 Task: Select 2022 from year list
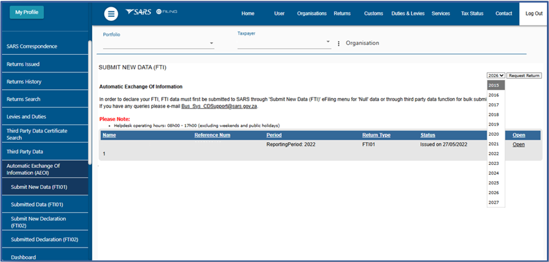pyautogui.click(x=494, y=154)
